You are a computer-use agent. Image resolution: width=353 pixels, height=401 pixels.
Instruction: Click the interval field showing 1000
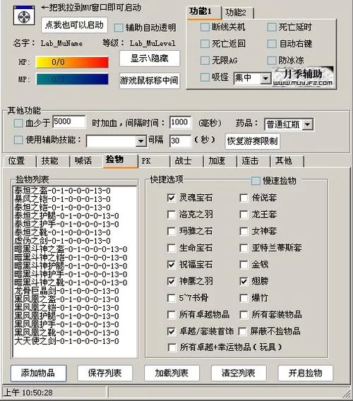(x=180, y=122)
